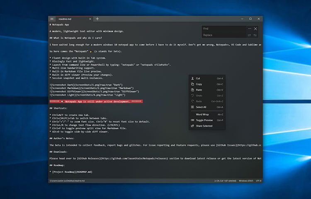
Task: Click the Cut scissors icon
Action: (192, 78)
